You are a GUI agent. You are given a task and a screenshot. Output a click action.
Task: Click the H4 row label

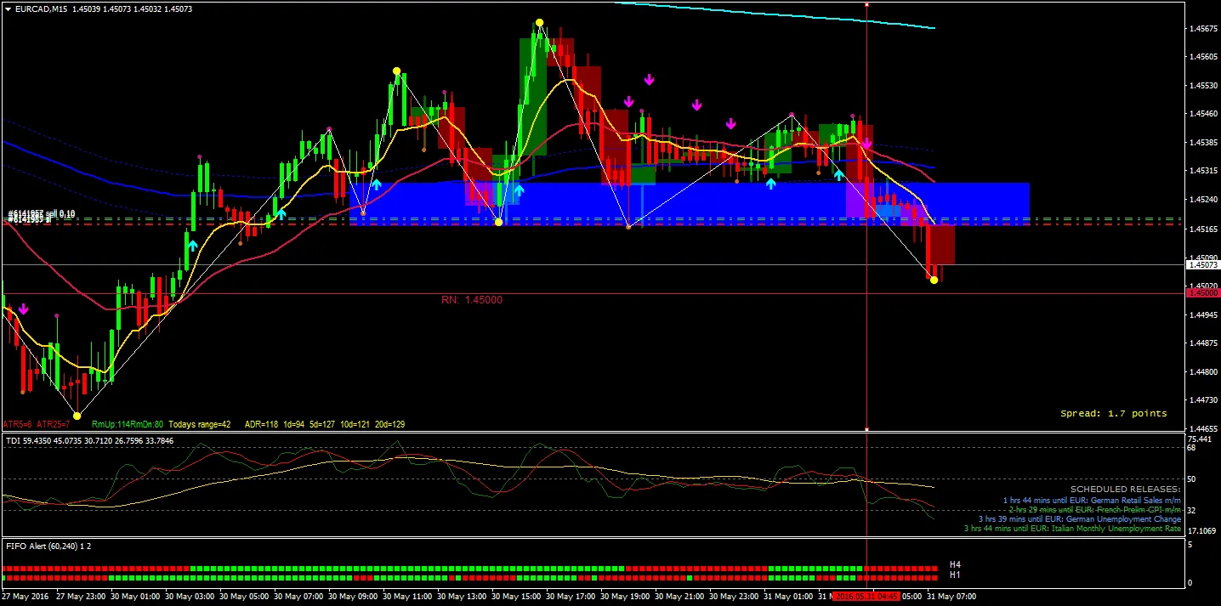tap(955, 564)
